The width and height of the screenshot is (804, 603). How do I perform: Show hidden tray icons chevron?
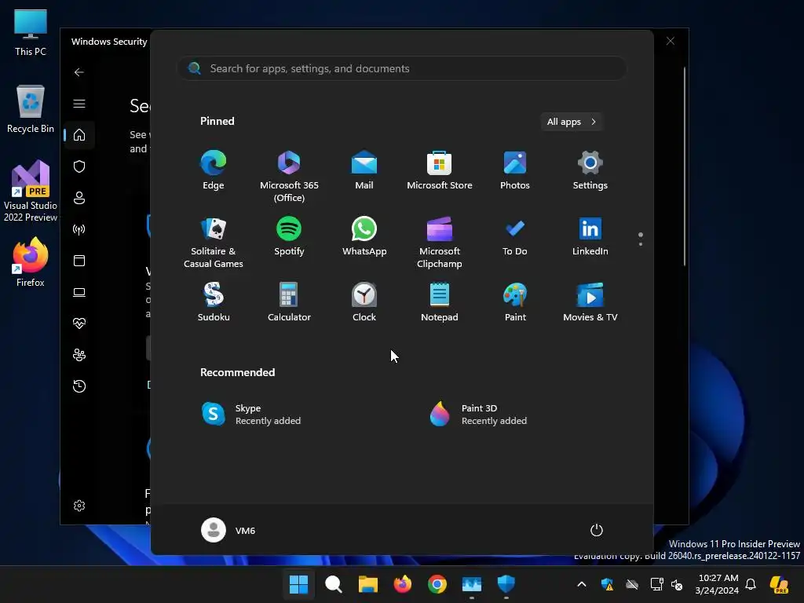coord(582,584)
